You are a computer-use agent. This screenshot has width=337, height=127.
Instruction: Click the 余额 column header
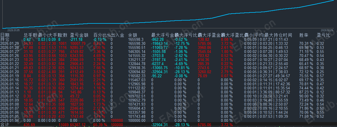[x=133, y=35]
